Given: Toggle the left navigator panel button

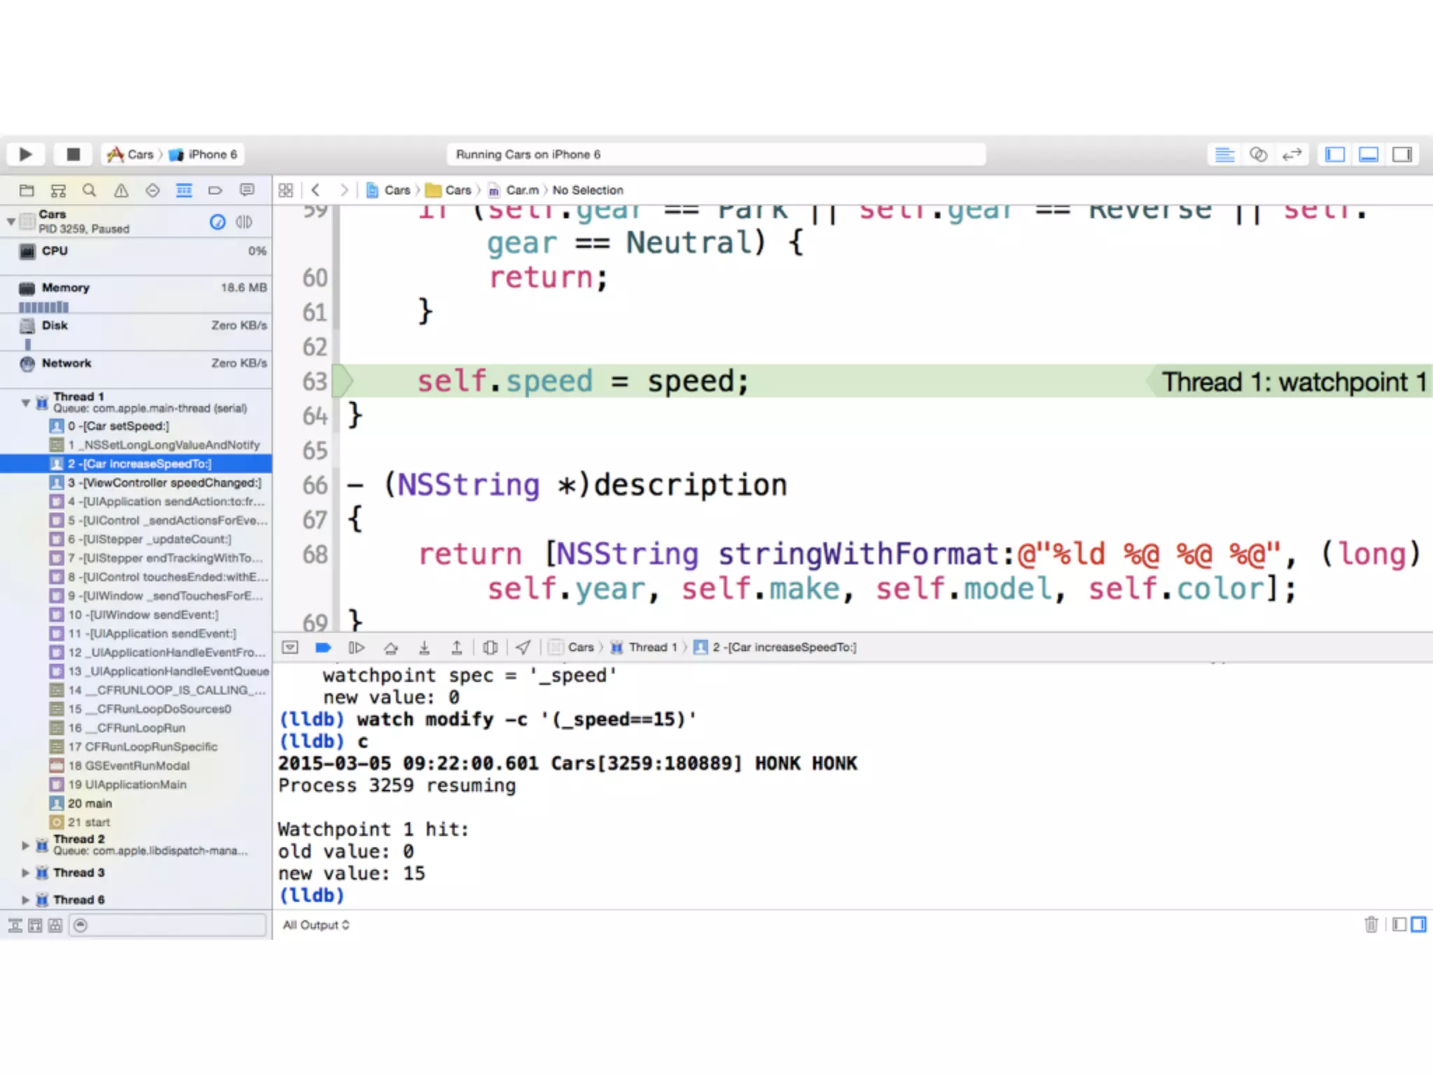Looking at the screenshot, I should click(x=1335, y=155).
